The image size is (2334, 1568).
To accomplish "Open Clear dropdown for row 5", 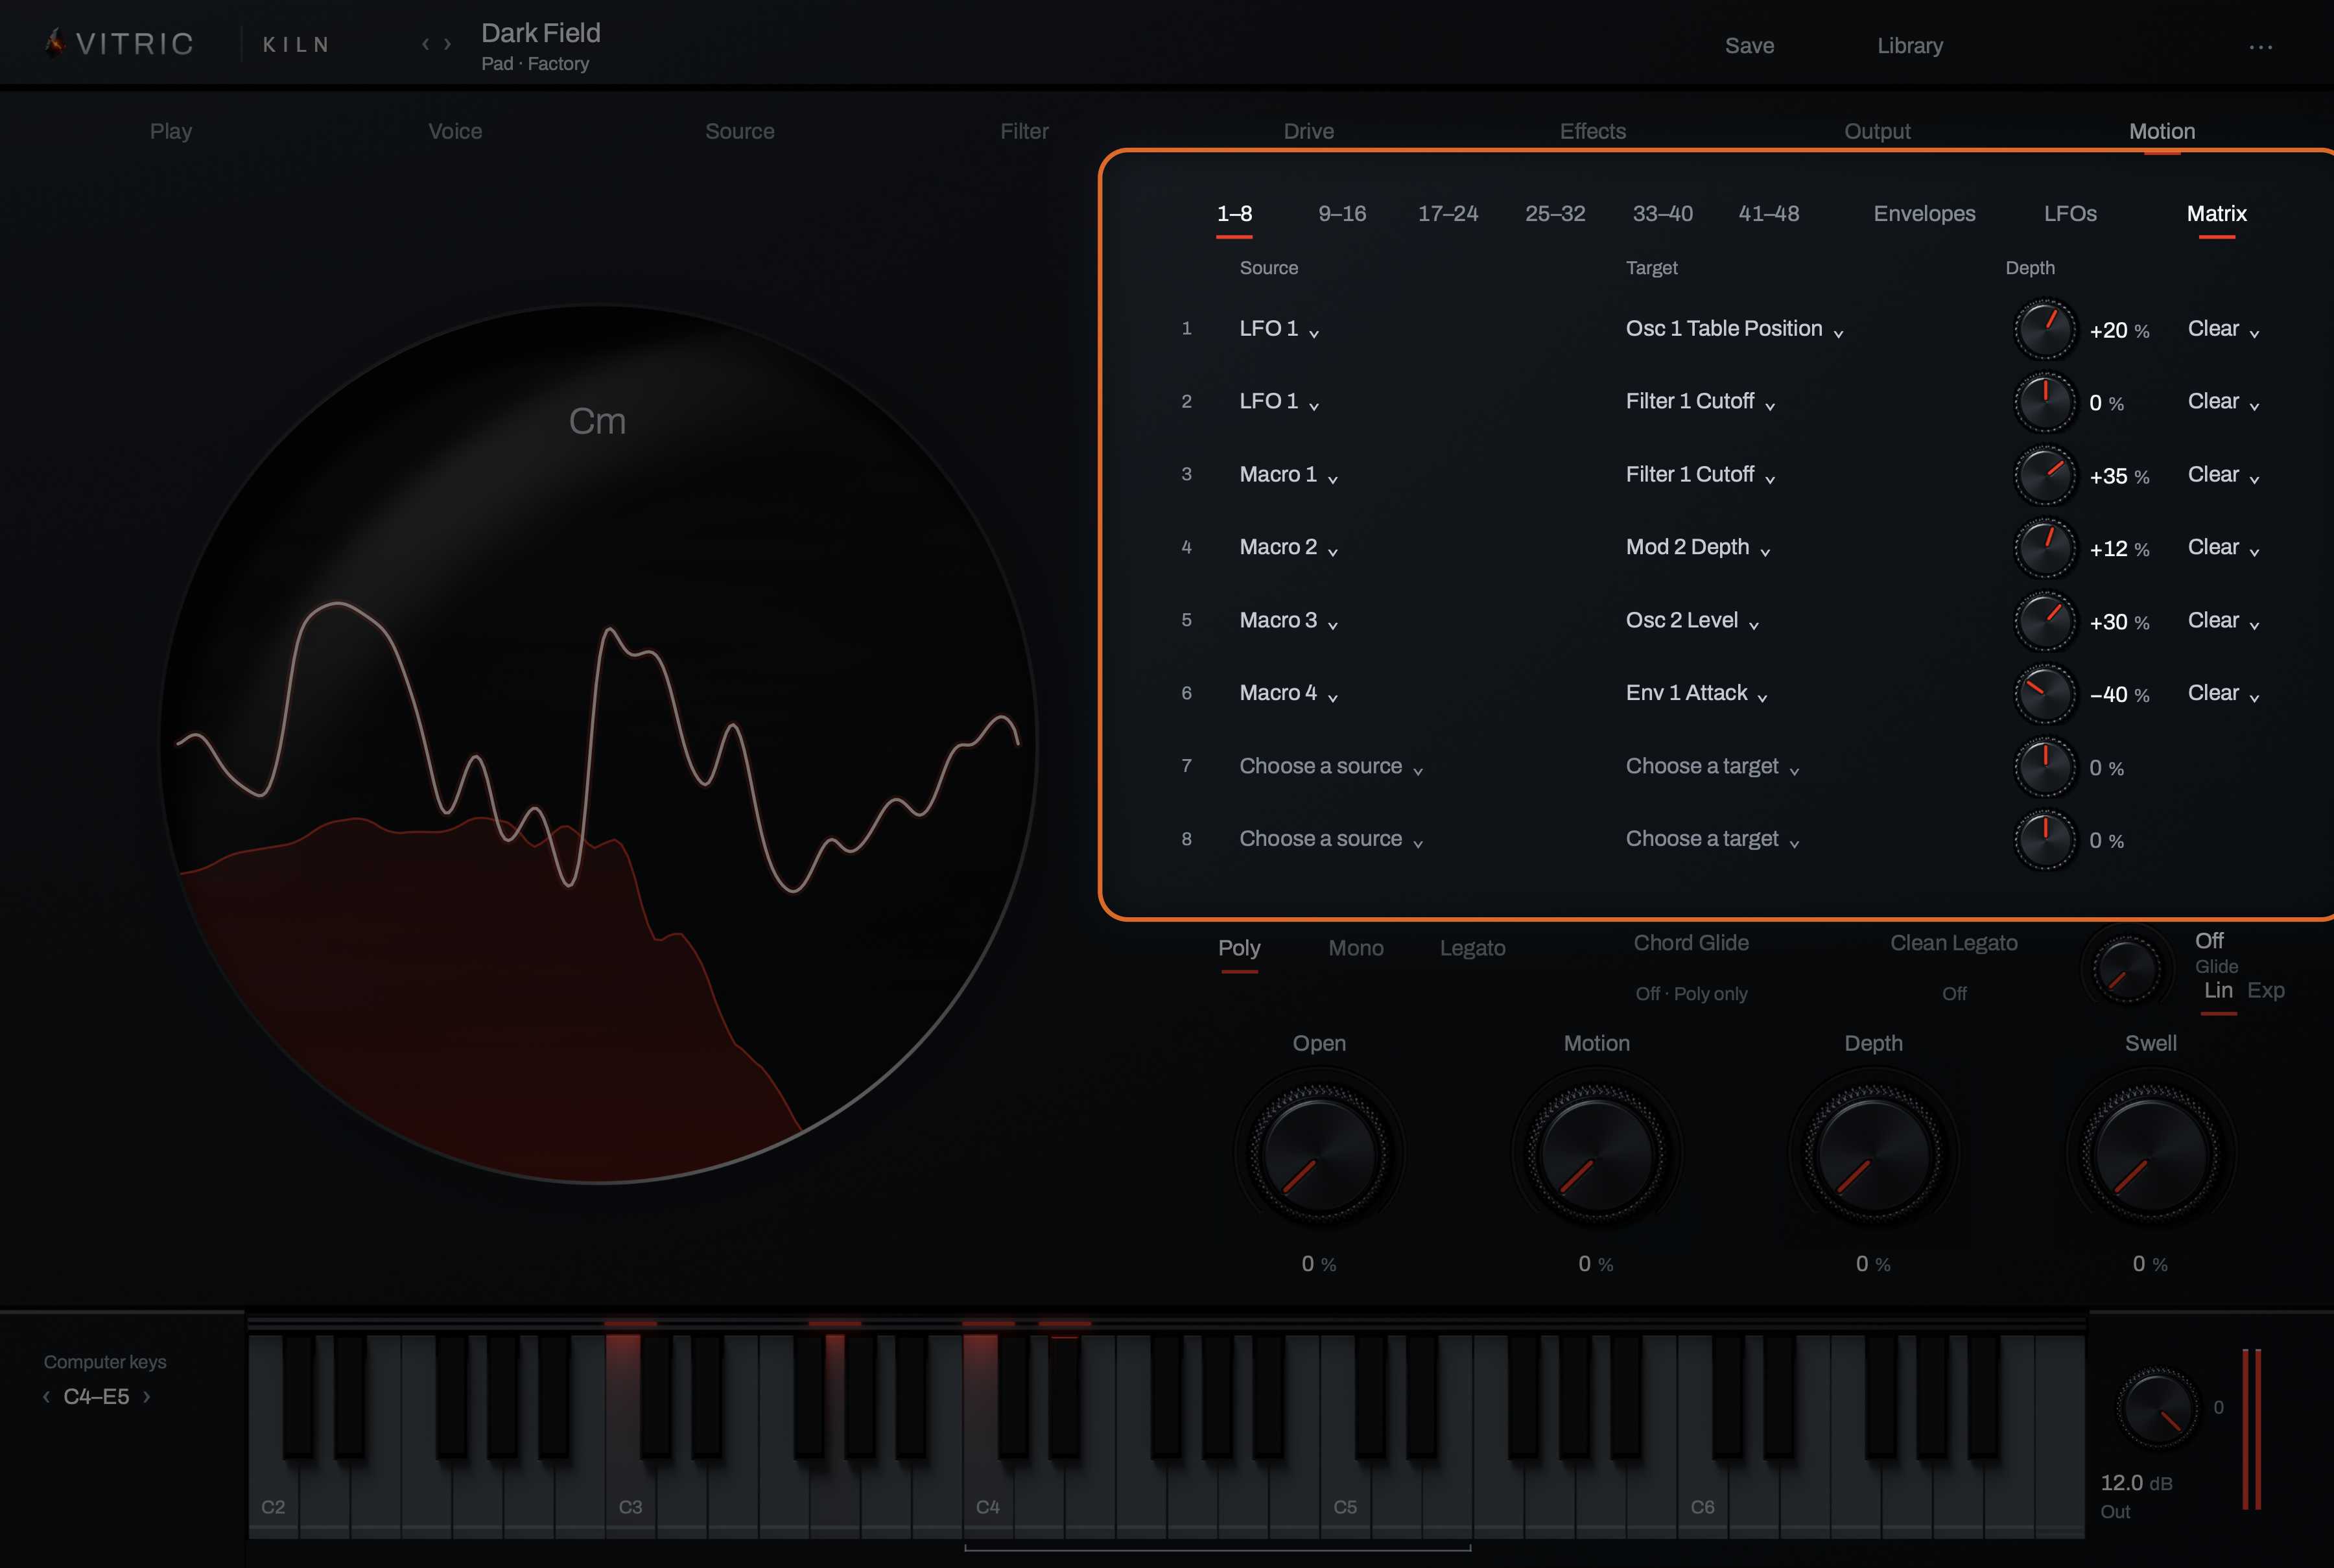I will click(x=2223, y=620).
